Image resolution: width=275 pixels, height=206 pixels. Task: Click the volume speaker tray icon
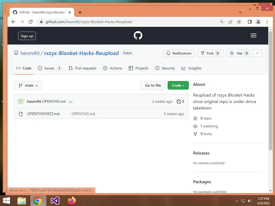pyautogui.click(x=250, y=201)
